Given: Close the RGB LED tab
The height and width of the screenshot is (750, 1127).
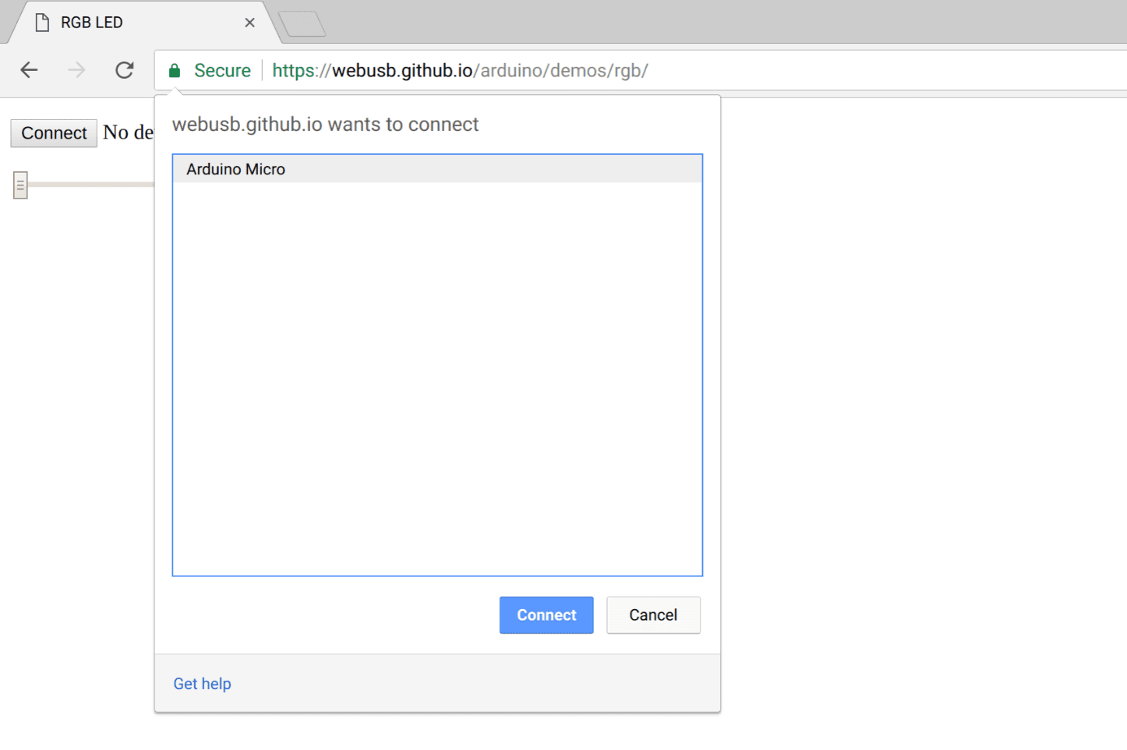Looking at the screenshot, I should click(x=249, y=22).
